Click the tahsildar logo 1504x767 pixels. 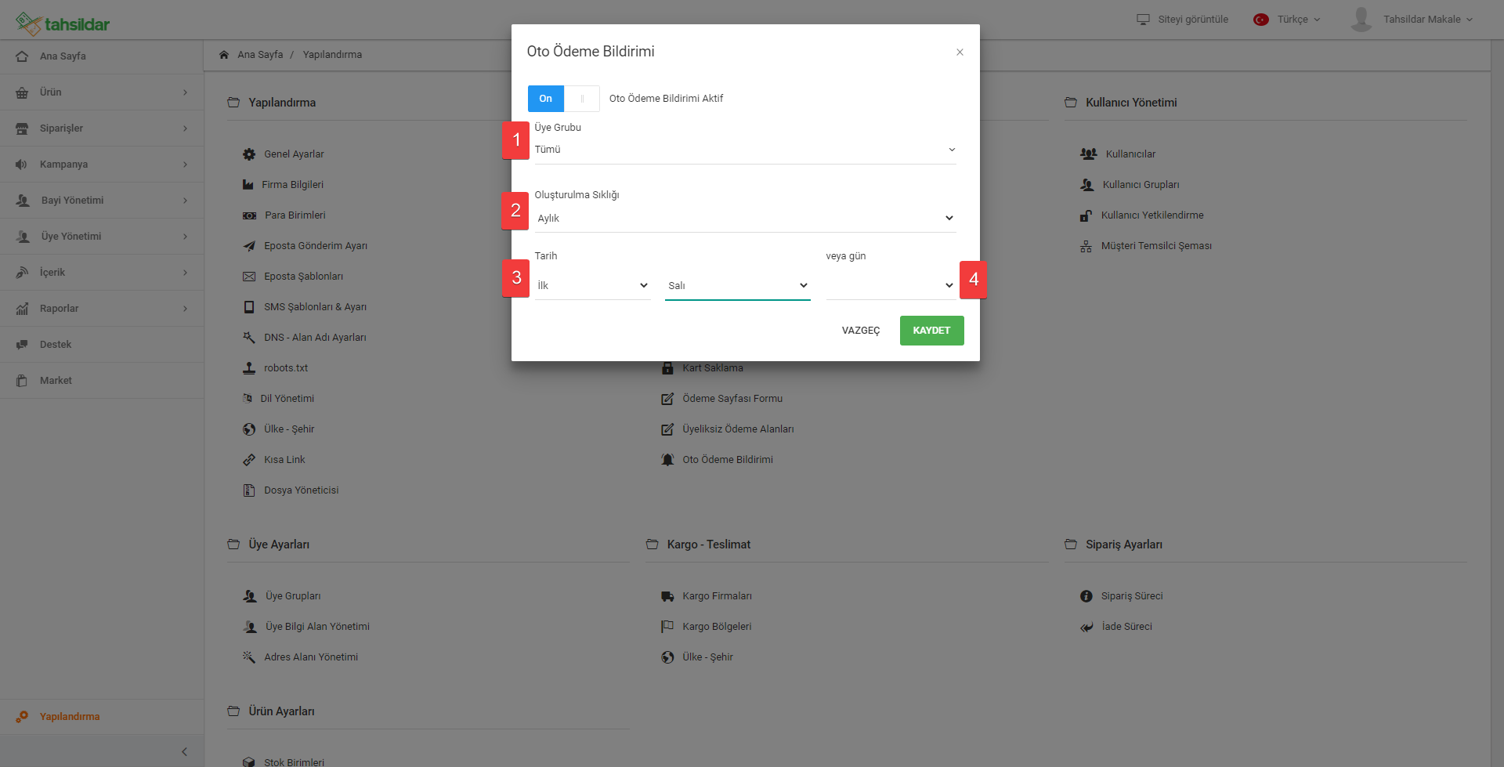[x=63, y=24]
